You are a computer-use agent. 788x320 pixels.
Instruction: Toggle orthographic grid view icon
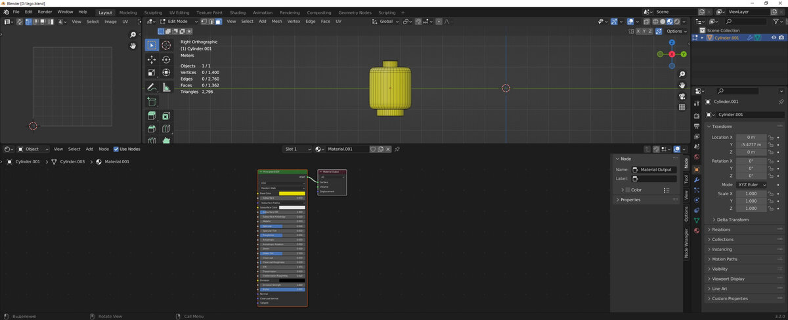coord(682,107)
